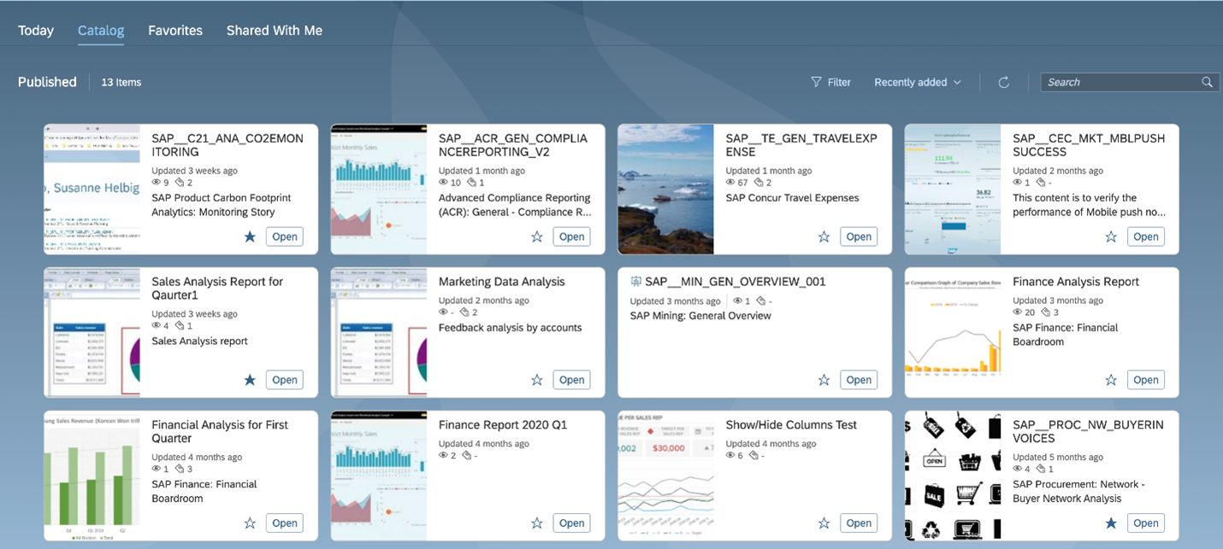Viewport: 1223px width, 549px height.
Task: Favorite Finance Analysis Report star
Action: (1111, 380)
